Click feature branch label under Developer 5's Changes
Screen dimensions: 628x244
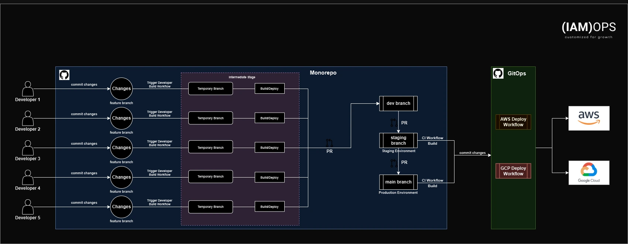click(x=121, y=221)
